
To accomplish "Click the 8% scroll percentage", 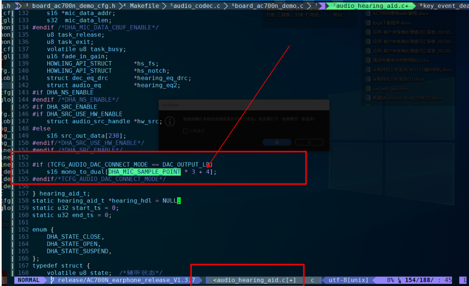I will [390, 280].
